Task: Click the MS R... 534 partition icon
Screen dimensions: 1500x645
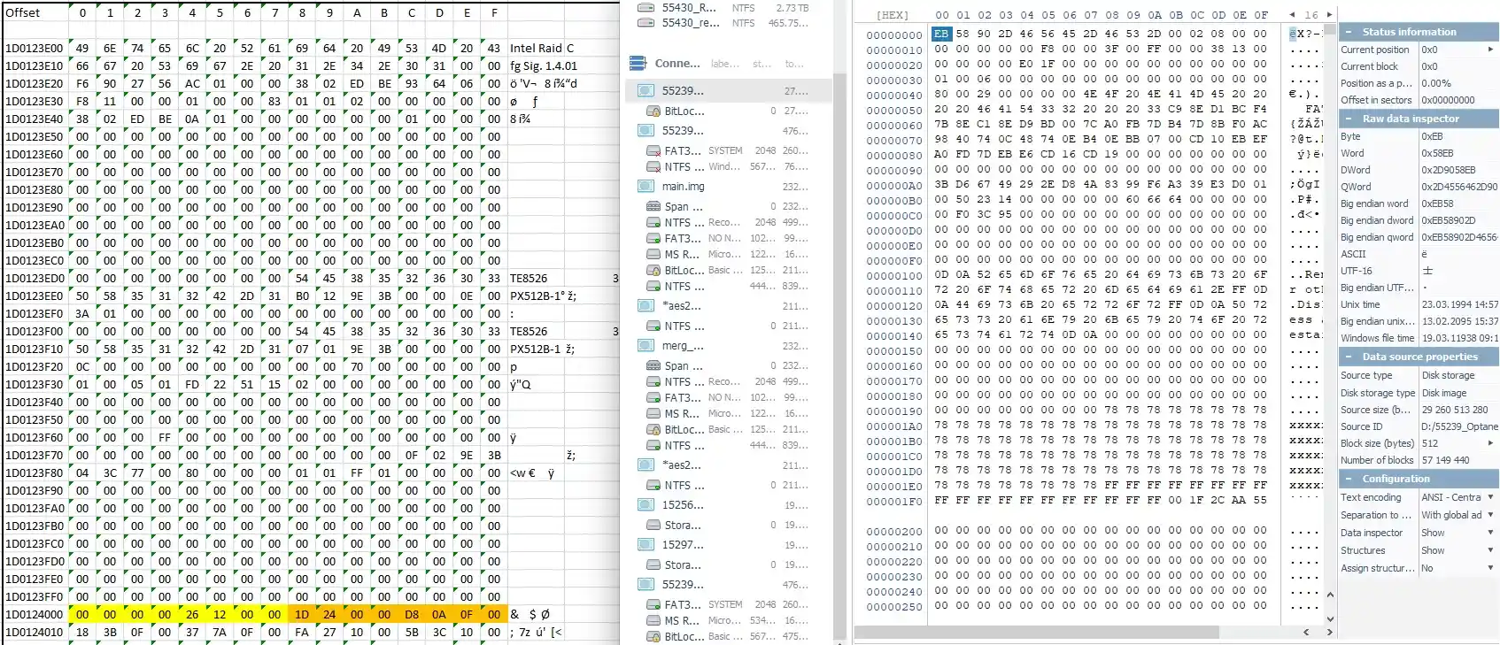Action: pos(653,621)
